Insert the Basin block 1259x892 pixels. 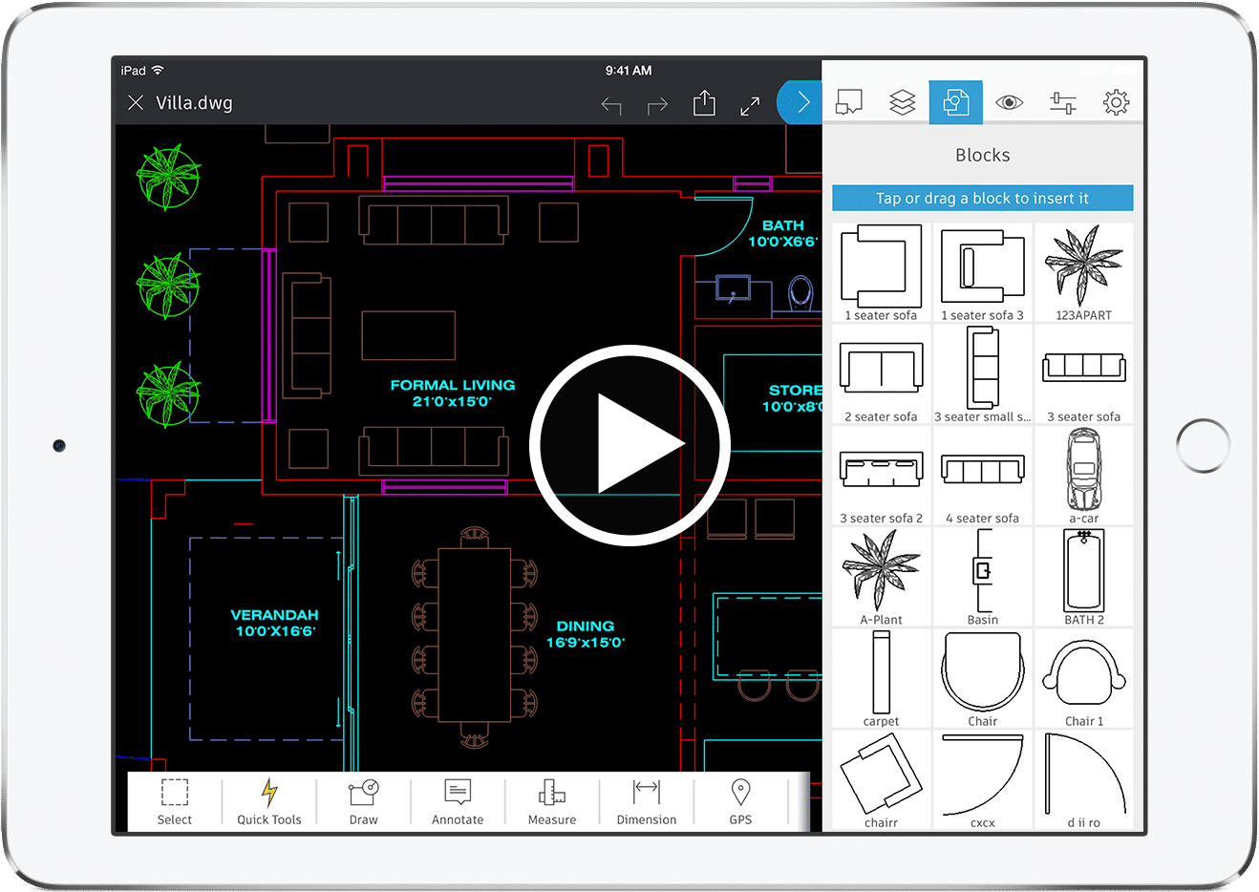982,577
